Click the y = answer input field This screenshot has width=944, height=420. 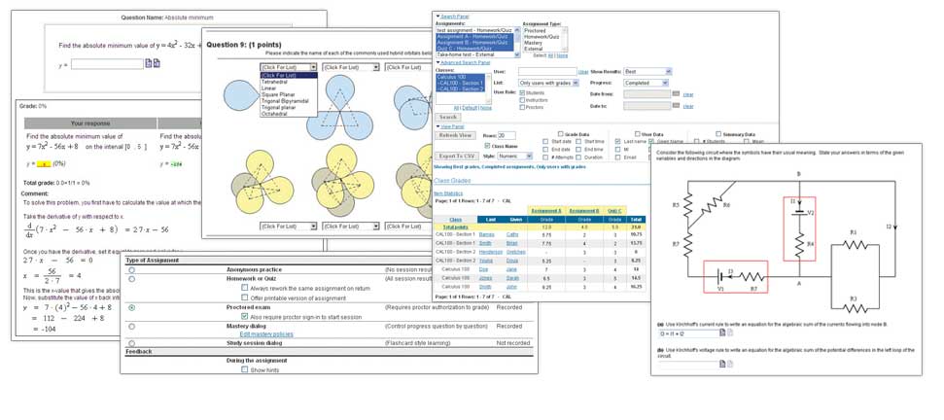[107, 63]
